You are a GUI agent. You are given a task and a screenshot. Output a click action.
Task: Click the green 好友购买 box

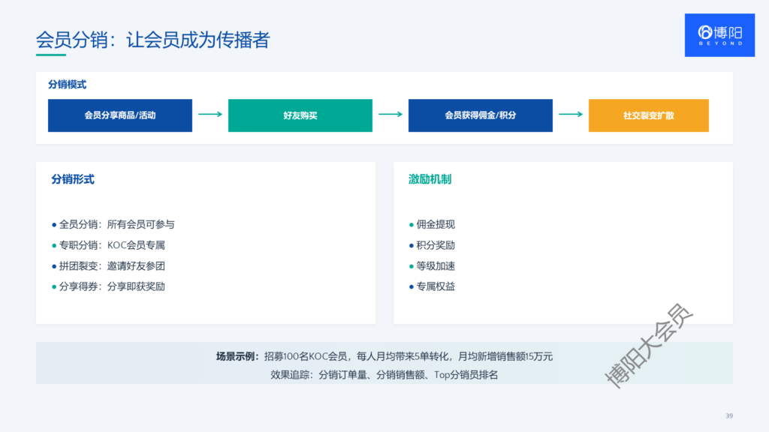[x=300, y=115]
